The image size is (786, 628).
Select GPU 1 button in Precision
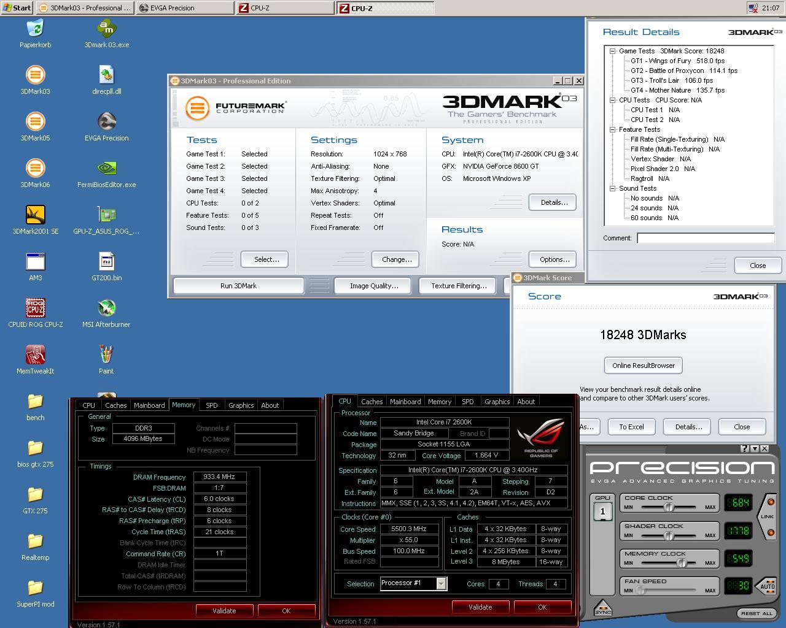pyautogui.click(x=602, y=511)
